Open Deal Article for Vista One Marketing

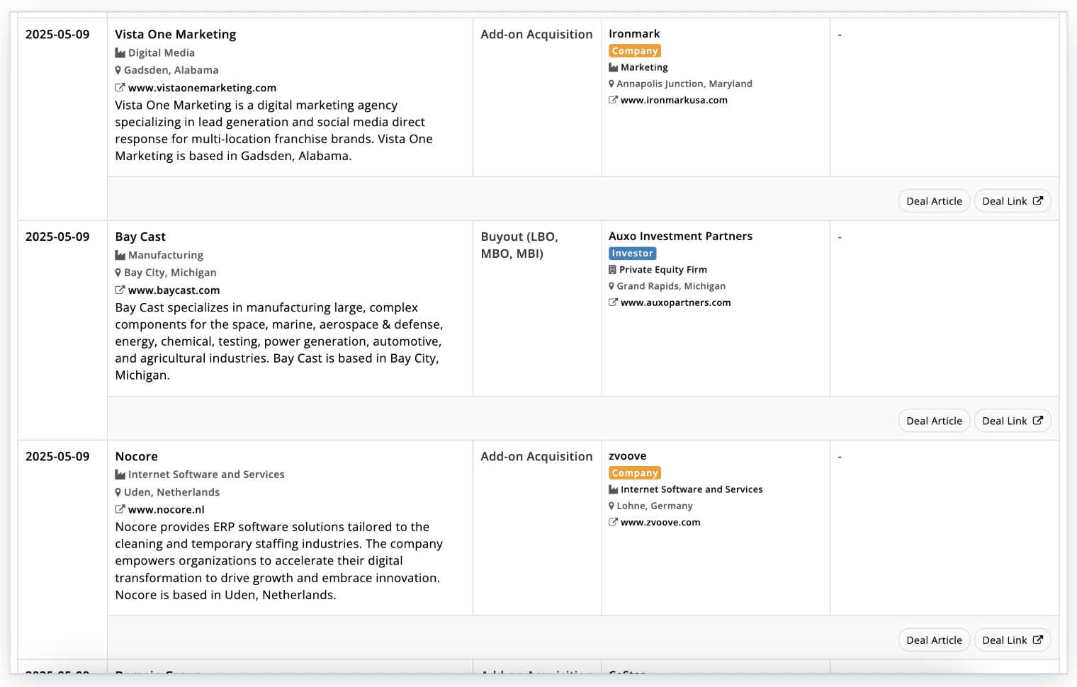point(934,201)
